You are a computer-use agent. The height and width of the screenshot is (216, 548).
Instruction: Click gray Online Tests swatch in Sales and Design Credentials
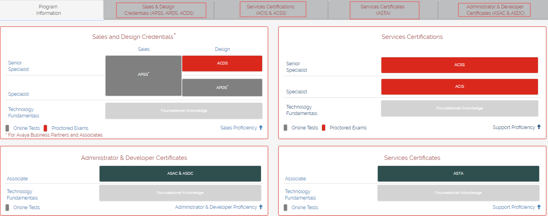click(8, 128)
